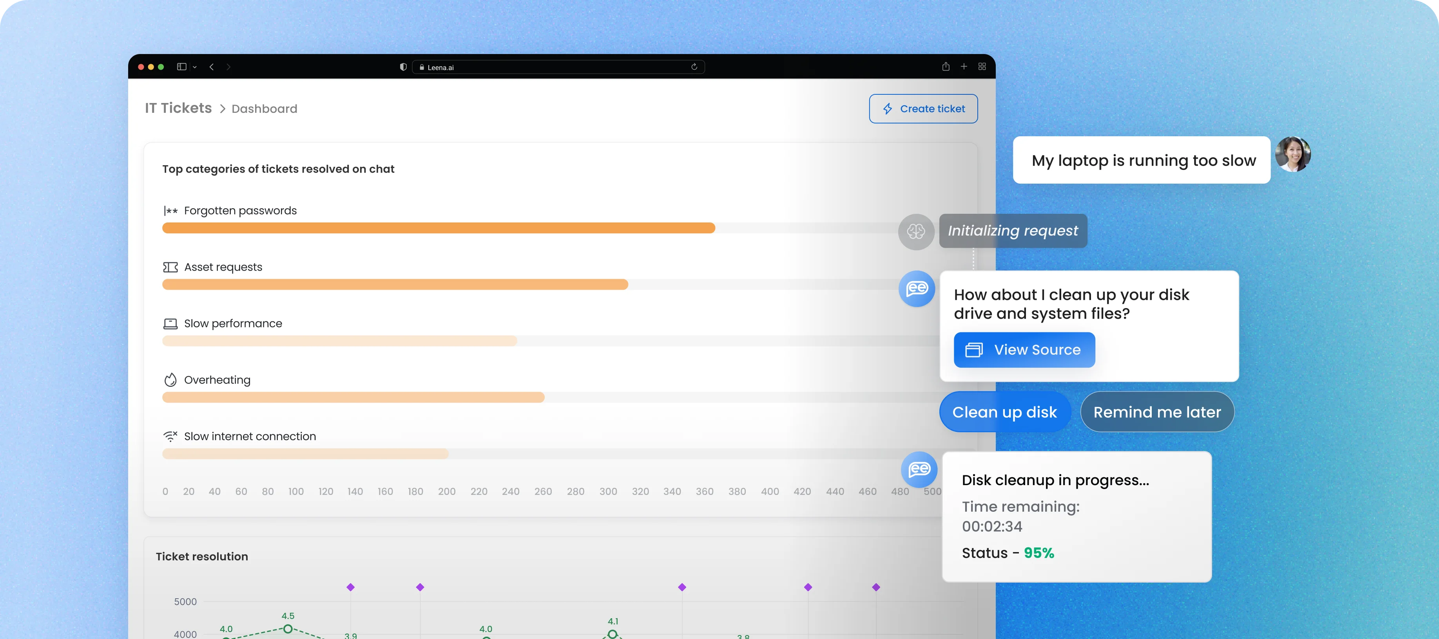Click the 300 axis tick label
Viewport: 1439px width, 639px height.
point(608,492)
